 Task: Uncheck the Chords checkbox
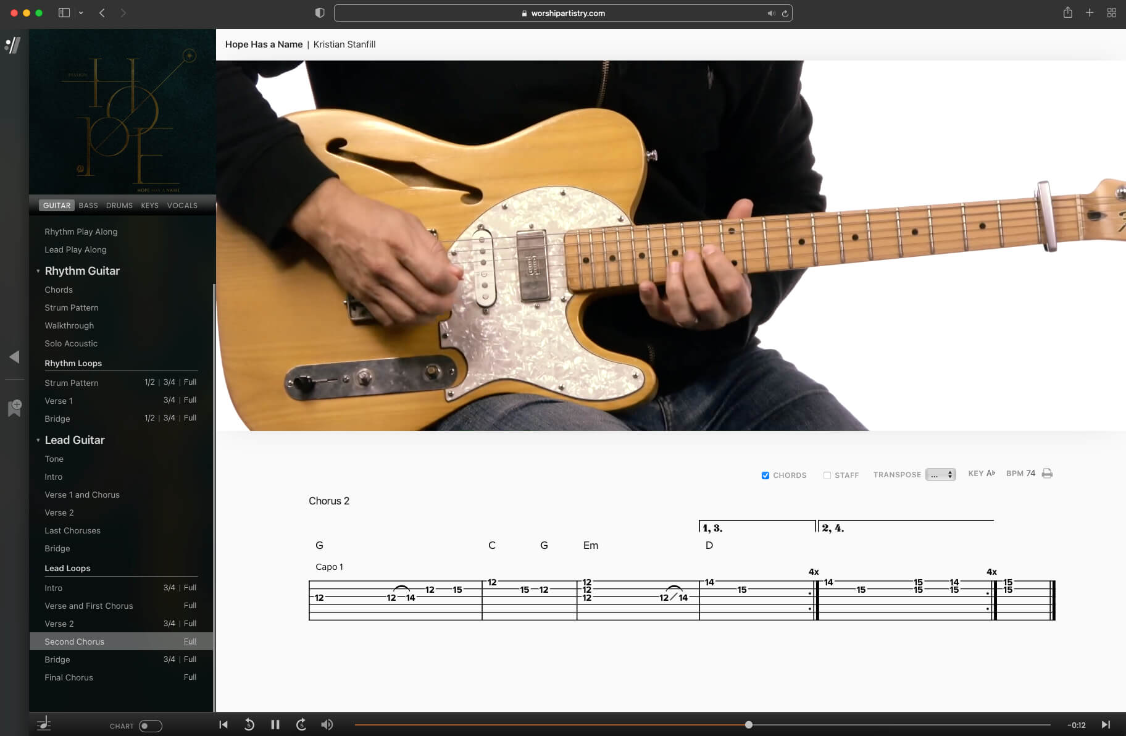coord(765,475)
